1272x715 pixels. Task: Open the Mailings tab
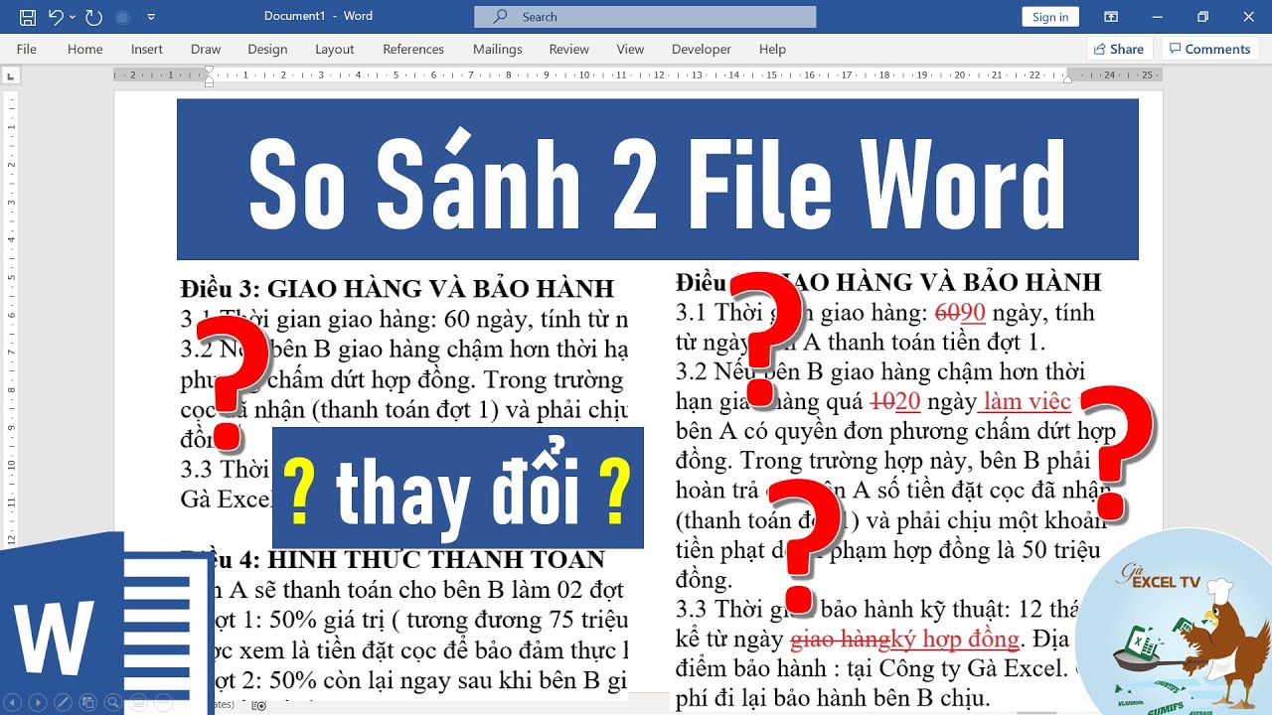click(497, 49)
